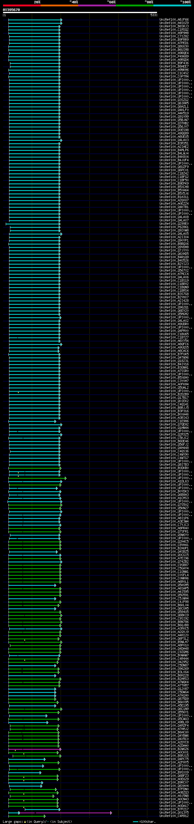
Task: Click hit label UniRef100_Q7JYY0
Action: click(x=174, y=251)
